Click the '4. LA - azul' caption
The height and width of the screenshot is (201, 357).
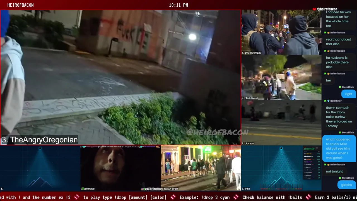coord(248,143)
